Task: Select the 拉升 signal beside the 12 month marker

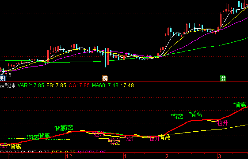Action: [x=99, y=134]
